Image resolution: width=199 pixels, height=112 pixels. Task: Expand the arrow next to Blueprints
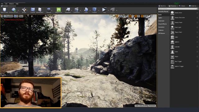tap(72, 10)
